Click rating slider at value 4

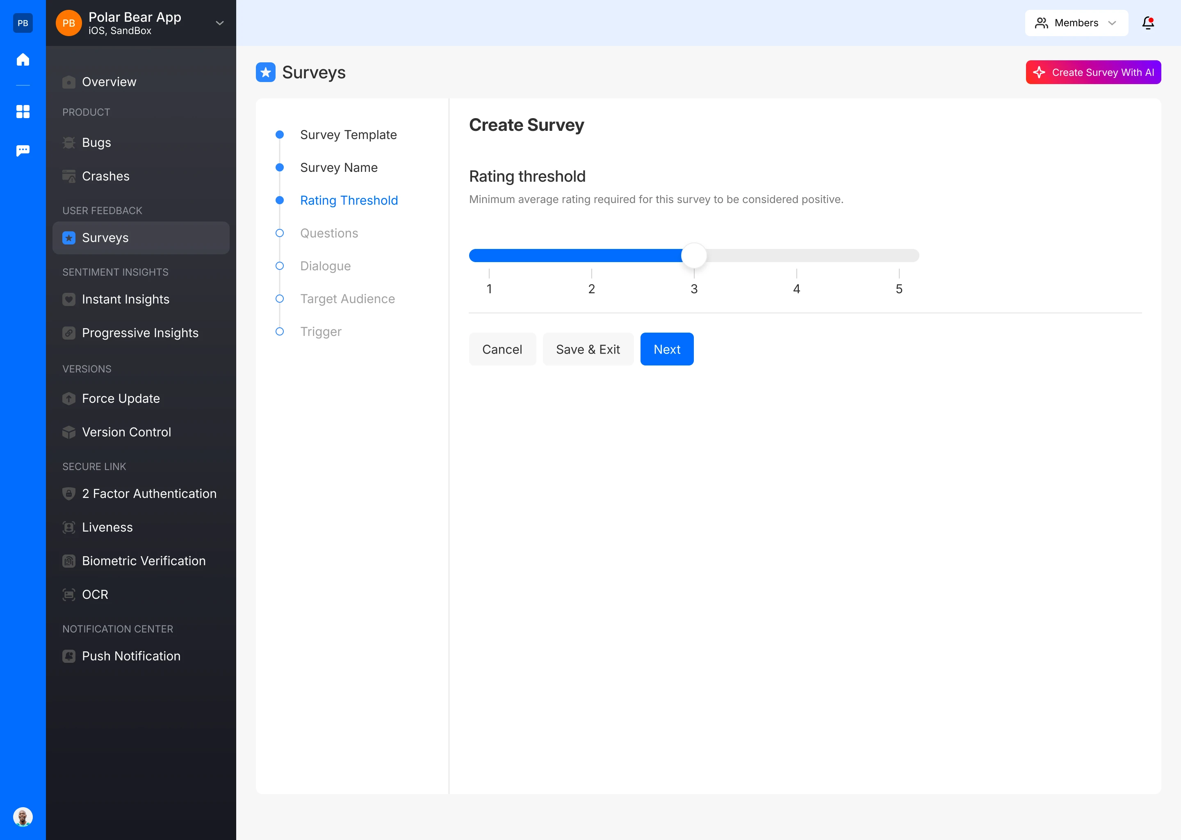(796, 256)
